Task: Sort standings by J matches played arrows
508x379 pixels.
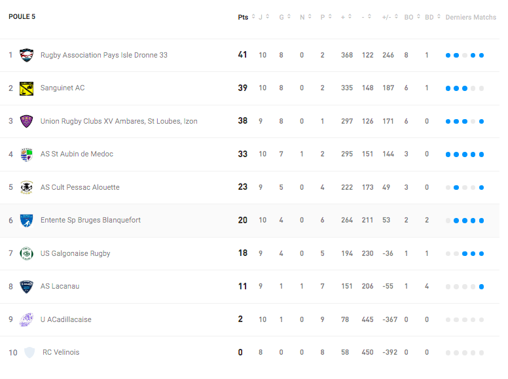Action: click(268, 16)
